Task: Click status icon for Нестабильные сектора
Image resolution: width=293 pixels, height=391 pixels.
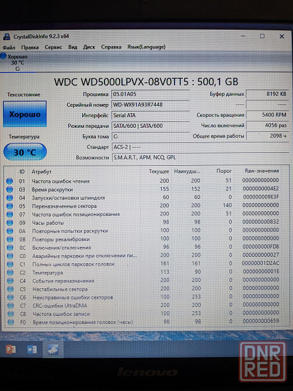Action: [x=11, y=289]
